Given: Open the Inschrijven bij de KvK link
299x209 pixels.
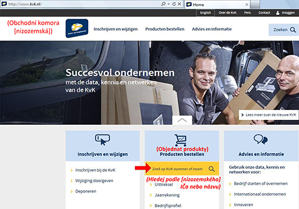Looking at the screenshot, I should click(95, 170).
